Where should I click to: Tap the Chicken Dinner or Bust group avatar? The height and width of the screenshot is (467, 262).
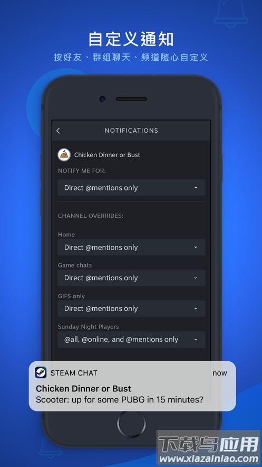[x=64, y=155]
